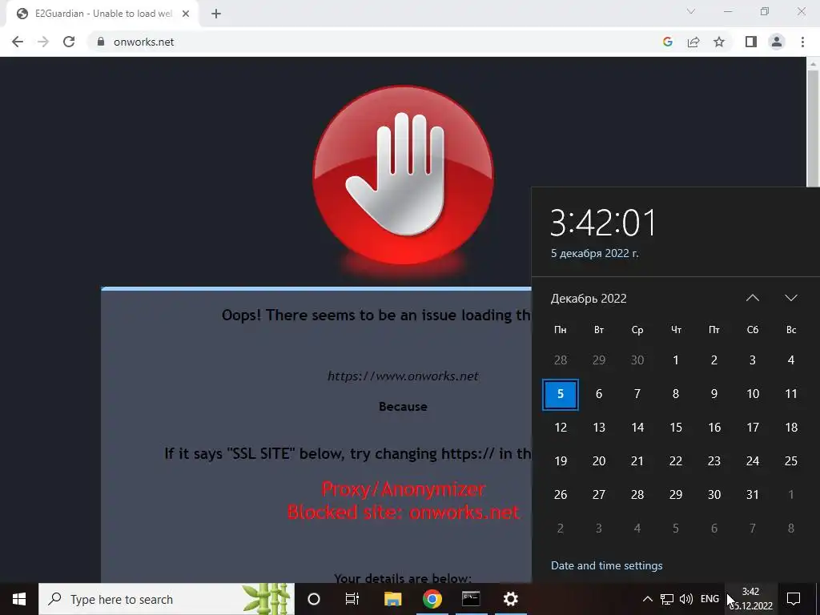
Task: Select November 28 in the calendar
Action: click(560, 360)
